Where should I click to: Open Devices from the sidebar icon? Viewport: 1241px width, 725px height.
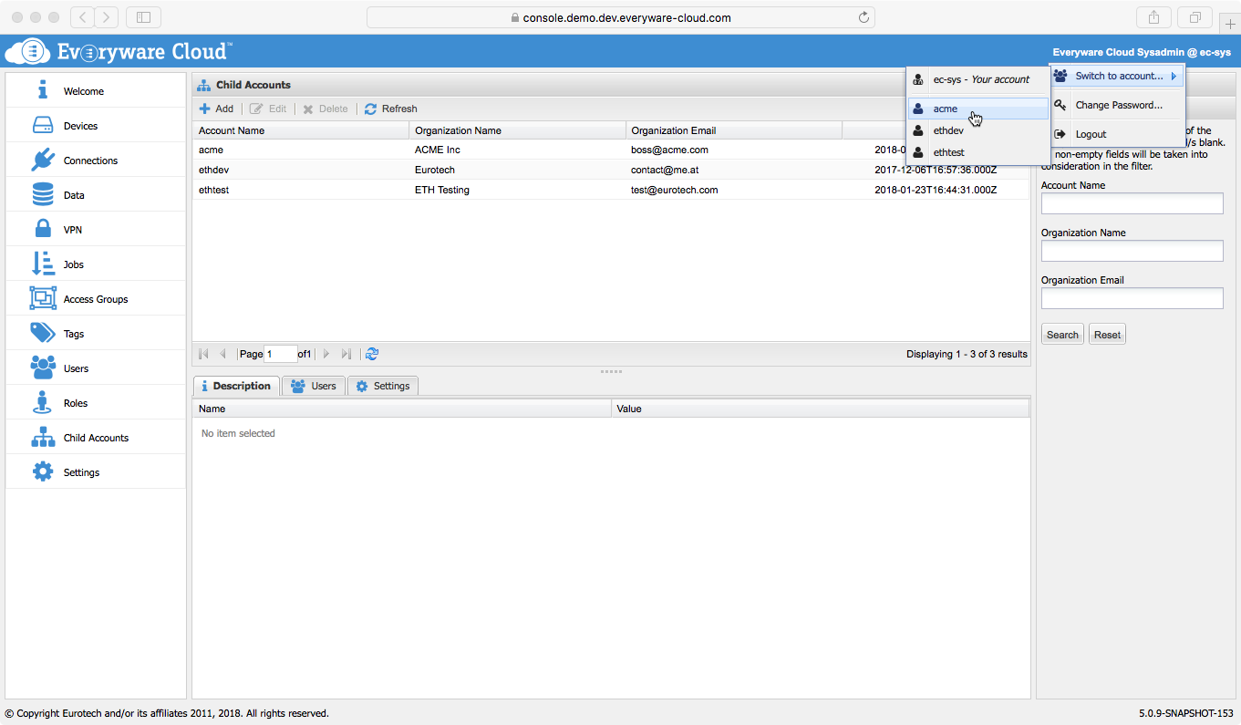(43, 125)
